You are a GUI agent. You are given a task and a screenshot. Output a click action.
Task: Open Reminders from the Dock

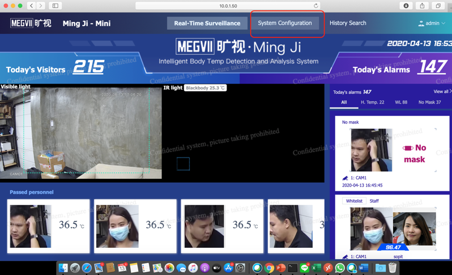tap(146, 268)
